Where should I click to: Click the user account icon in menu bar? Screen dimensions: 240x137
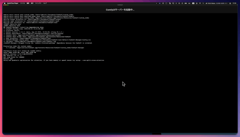click(x=197, y=3)
